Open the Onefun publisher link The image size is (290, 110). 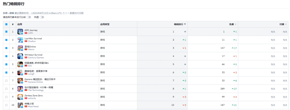tap(32, 41)
